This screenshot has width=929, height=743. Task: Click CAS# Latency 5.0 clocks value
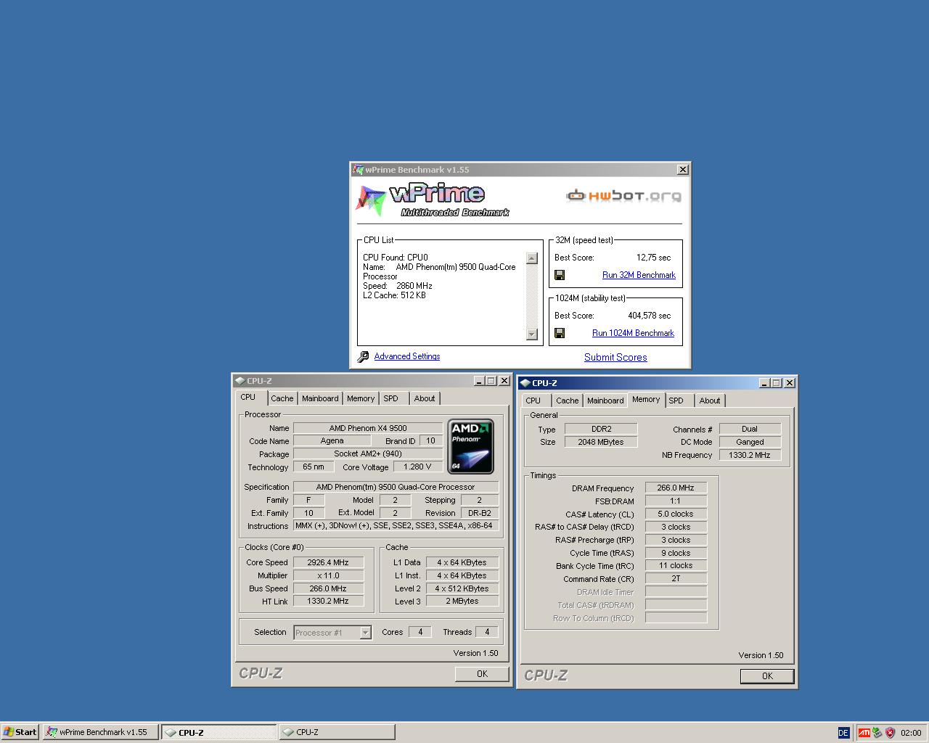[x=676, y=514]
